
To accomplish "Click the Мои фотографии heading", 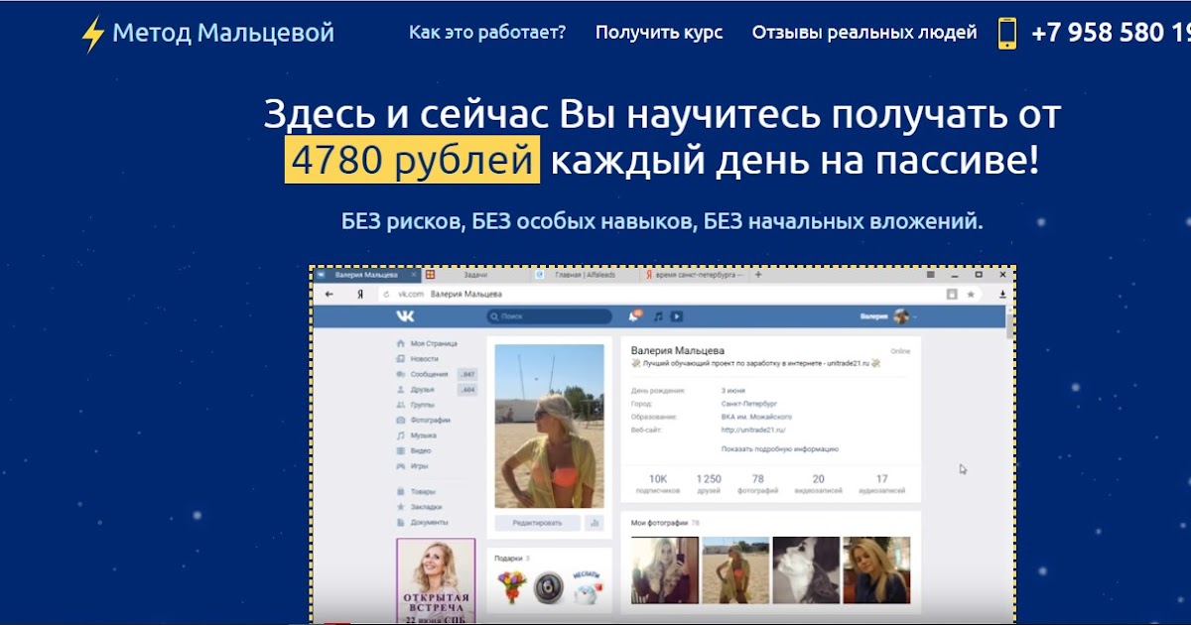I will [x=660, y=522].
